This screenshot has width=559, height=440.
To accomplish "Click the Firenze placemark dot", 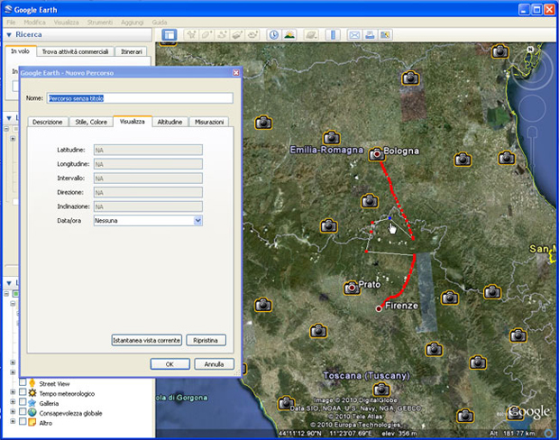I will [x=379, y=308].
